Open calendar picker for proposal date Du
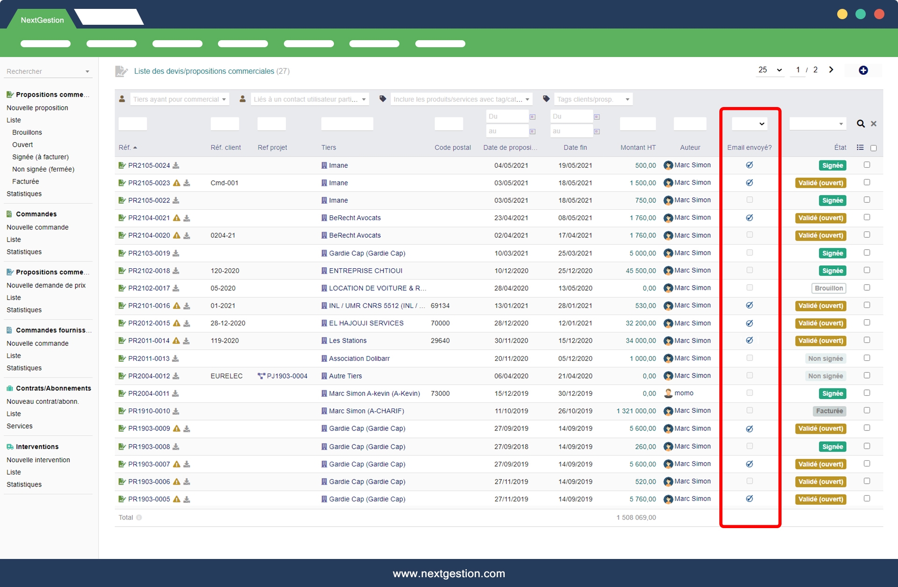This screenshot has height=587, width=898. click(x=532, y=117)
